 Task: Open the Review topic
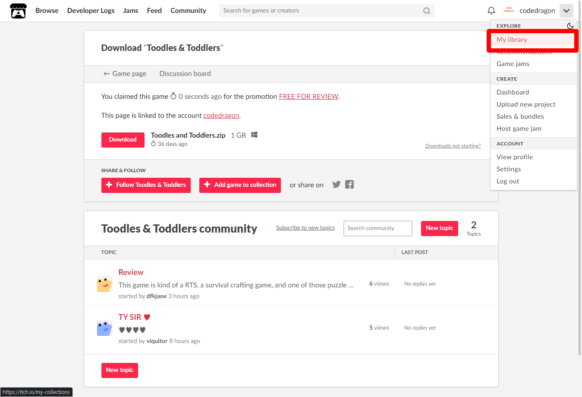coord(131,272)
